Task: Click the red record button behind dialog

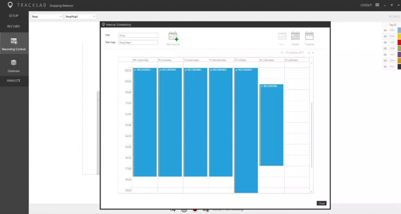Action: tap(195, 210)
